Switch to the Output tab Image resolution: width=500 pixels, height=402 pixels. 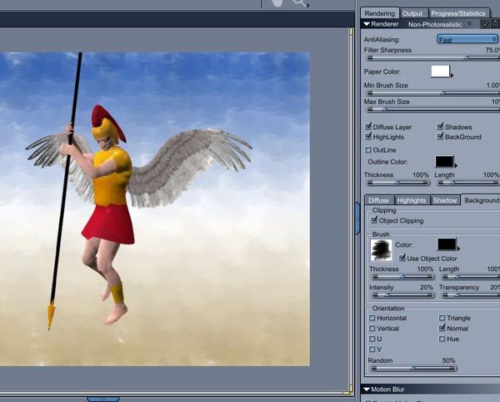point(412,13)
